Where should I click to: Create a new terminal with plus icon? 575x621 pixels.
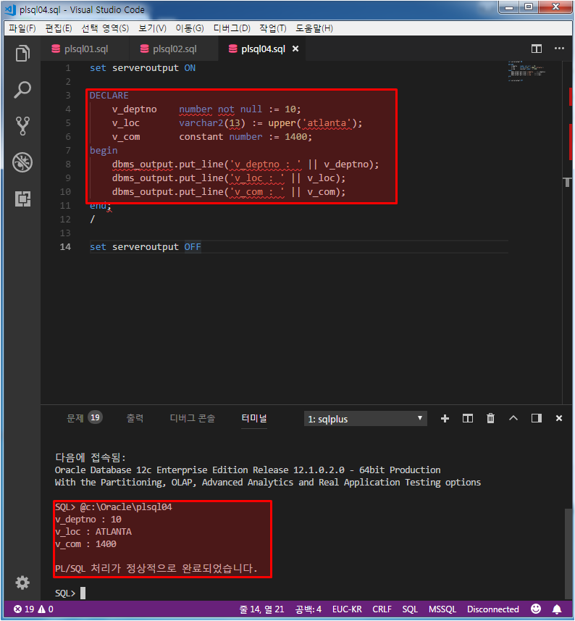click(445, 419)
